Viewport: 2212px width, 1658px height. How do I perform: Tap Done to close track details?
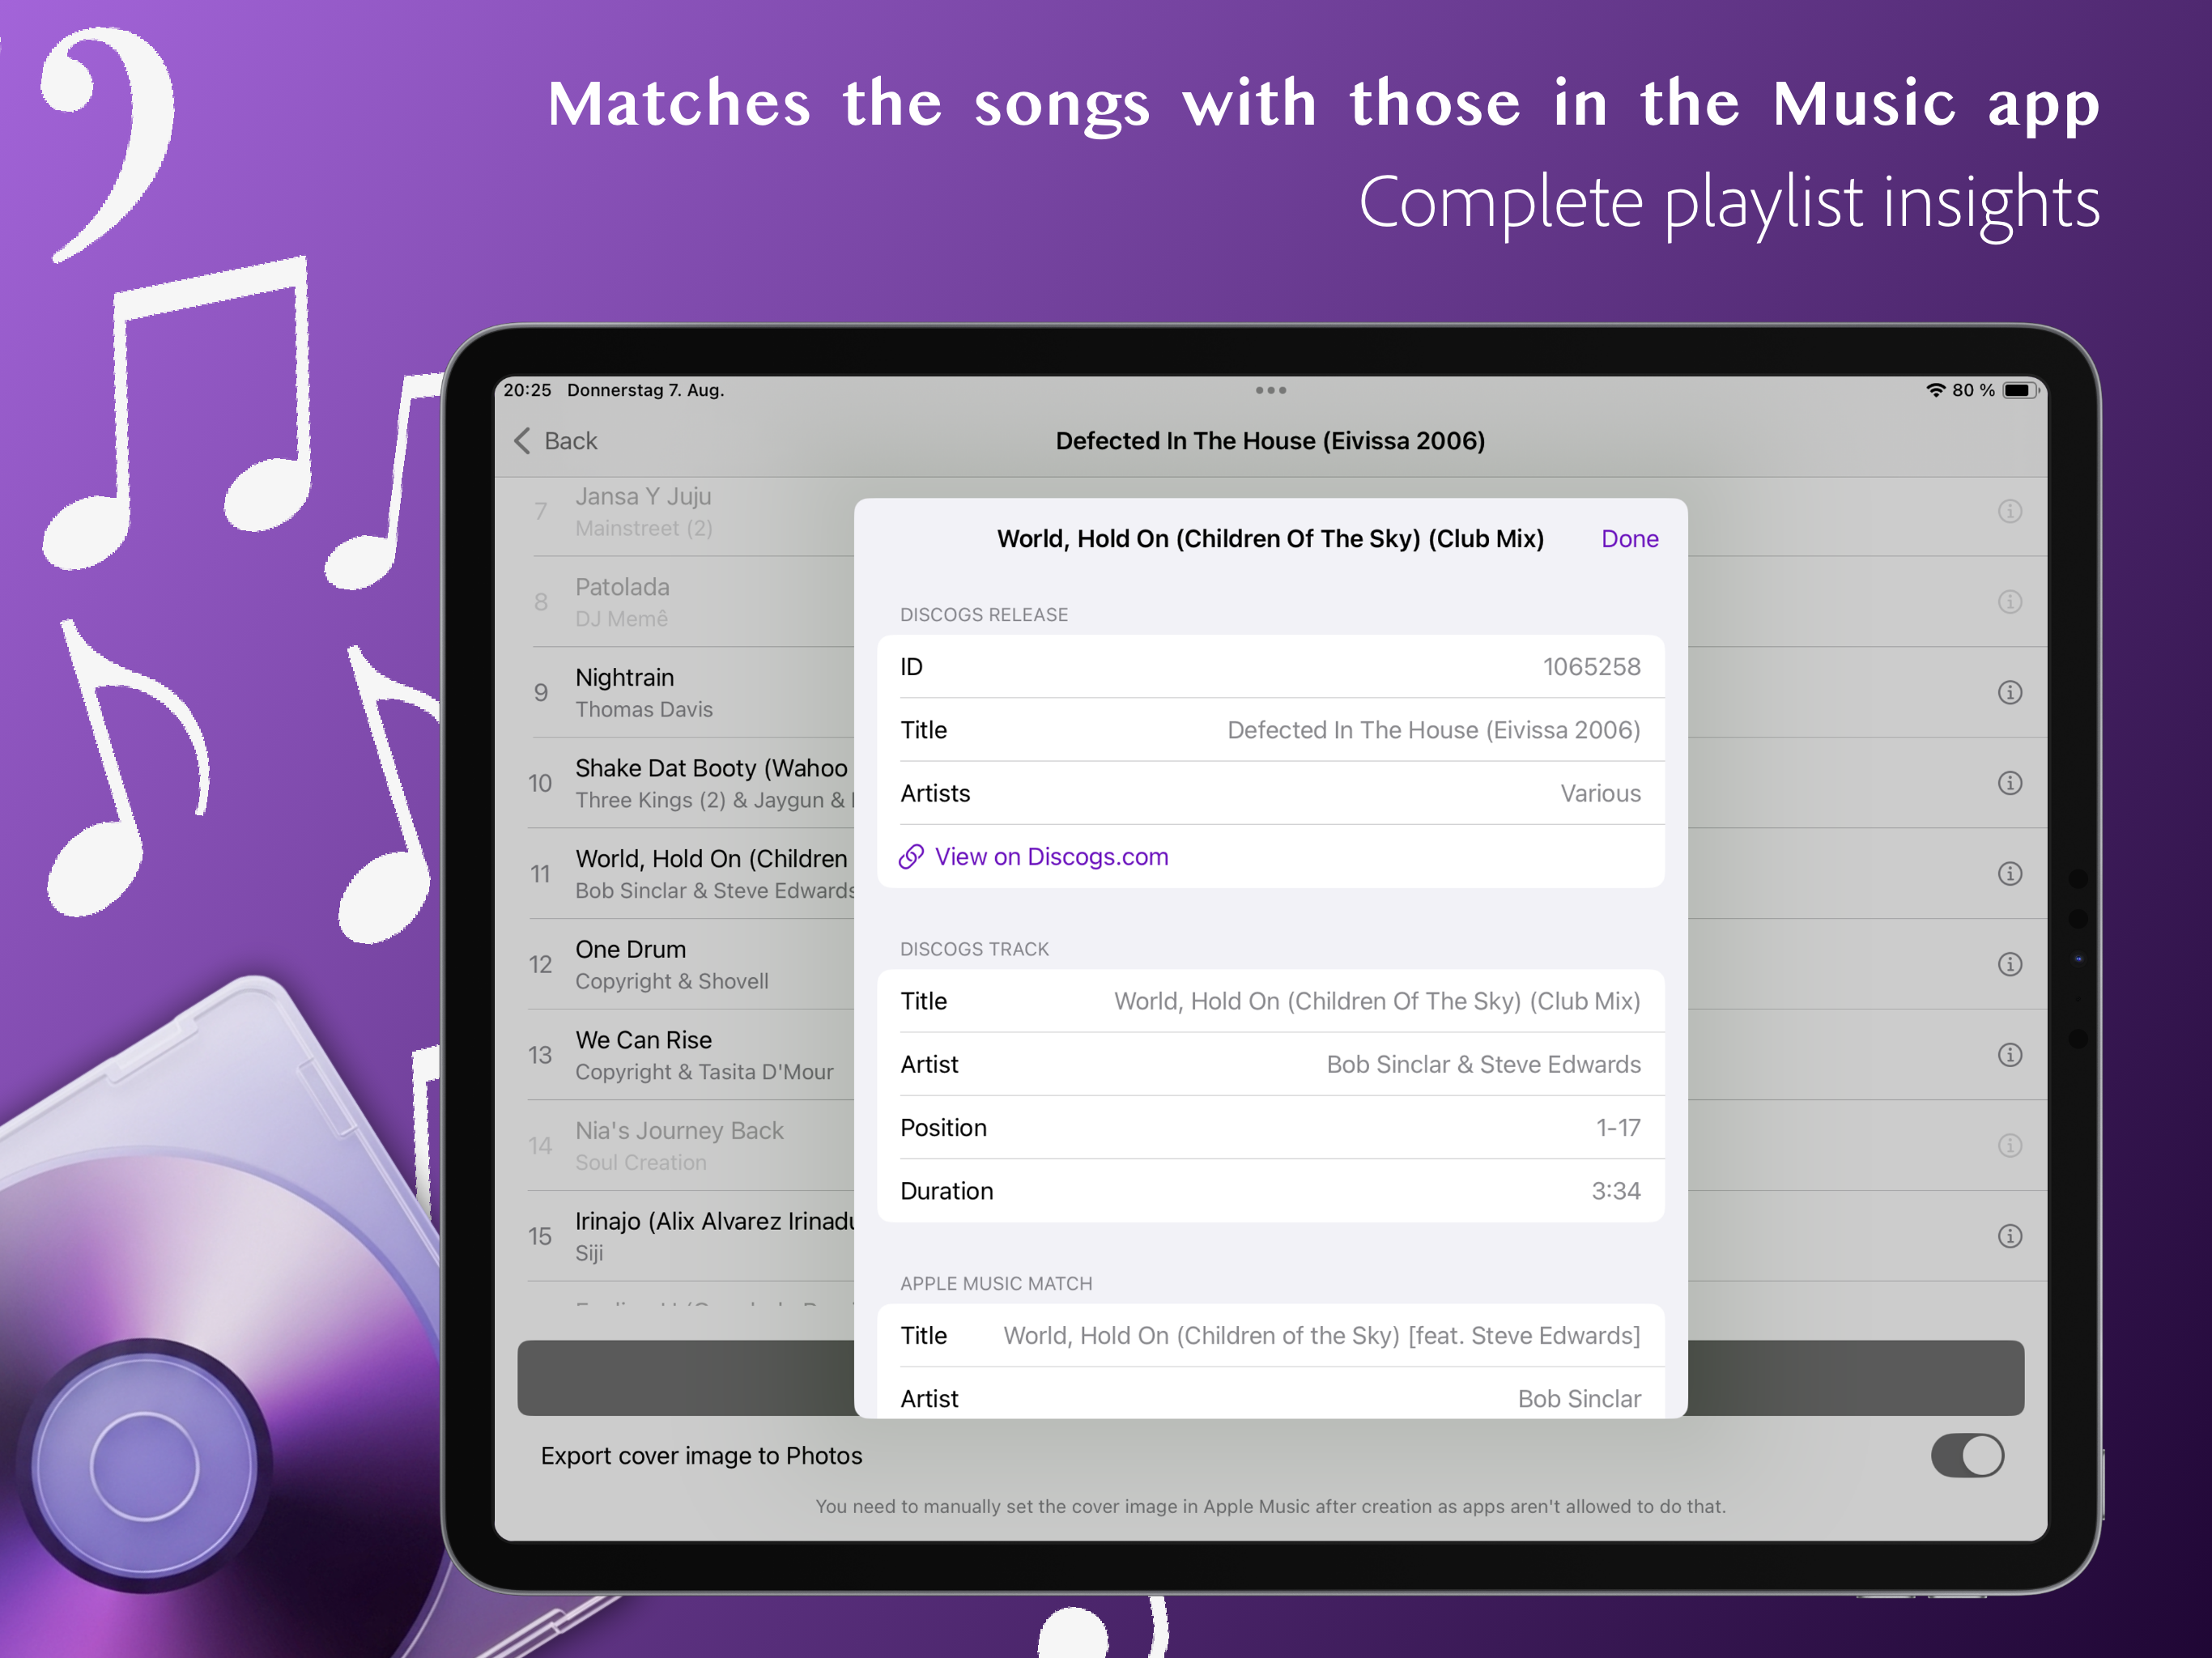(1629, 539)
